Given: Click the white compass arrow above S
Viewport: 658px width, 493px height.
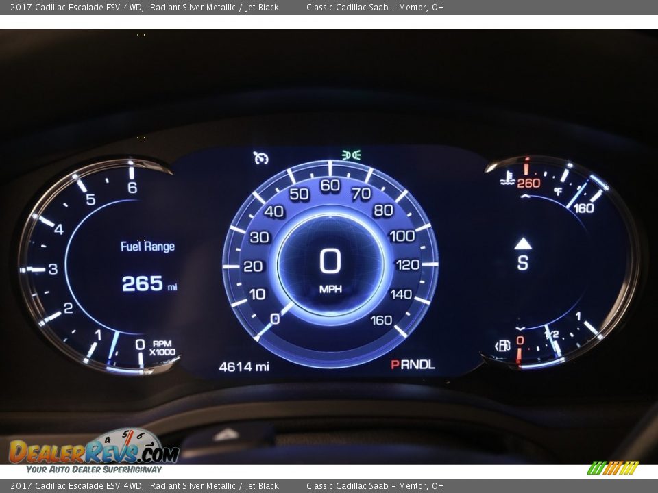Looking at the screenshot, I should (x=523, y=243).
